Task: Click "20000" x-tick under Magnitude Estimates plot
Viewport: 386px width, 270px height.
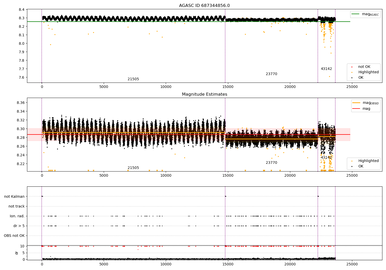Action: click(290, 176)
